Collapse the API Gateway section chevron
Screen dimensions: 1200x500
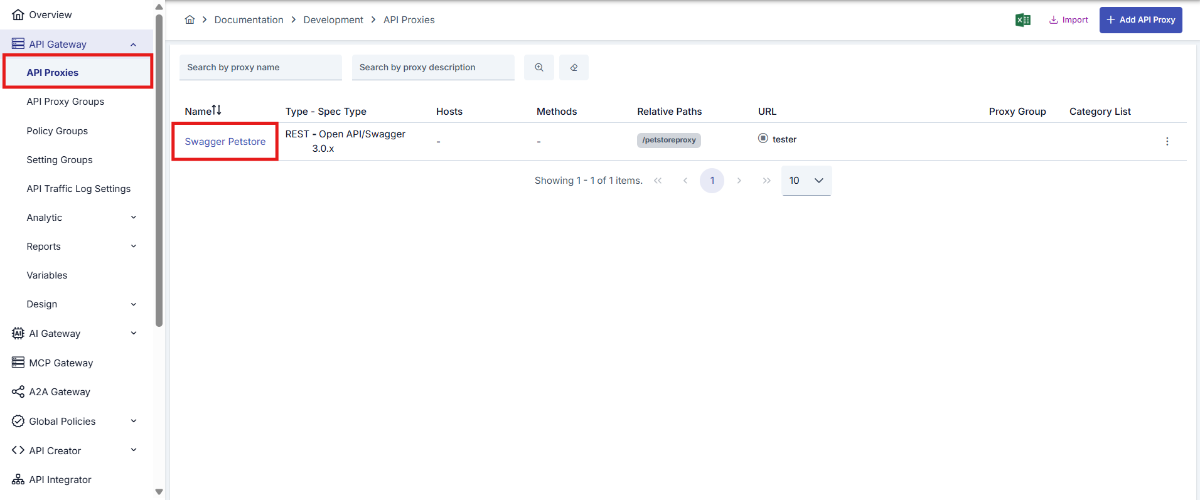click(x=133, y=45)
